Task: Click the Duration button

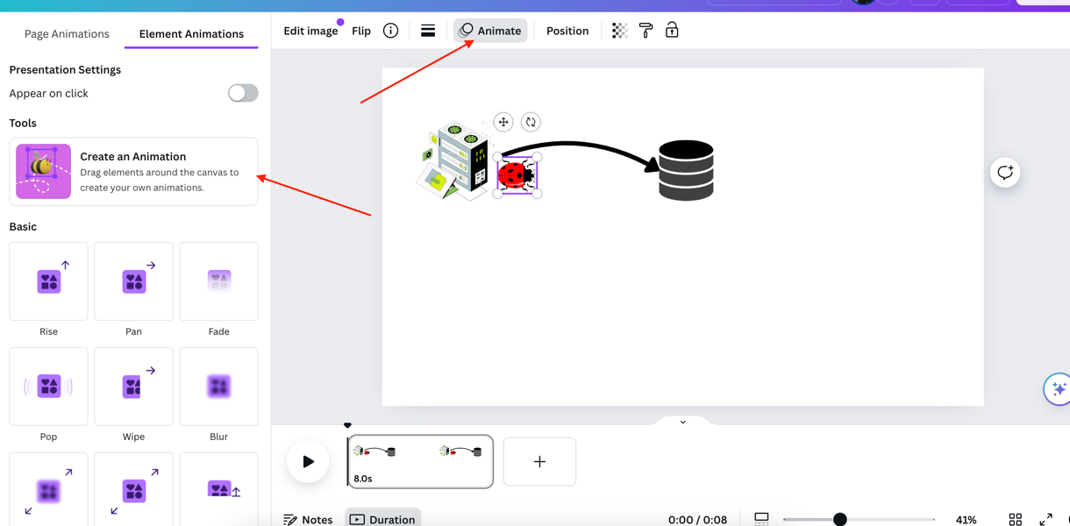Action: (383, 520)
